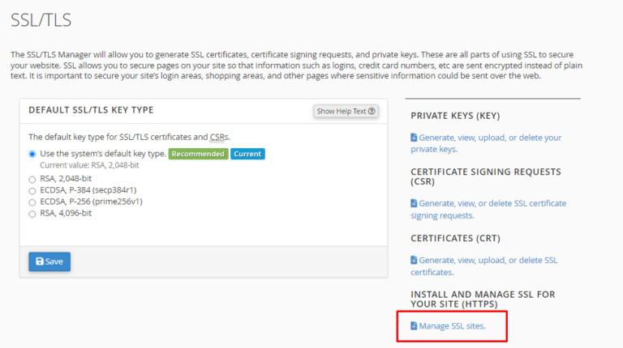Click the document icon beside private keys link
623x348 pixels.
click(414, 138)
